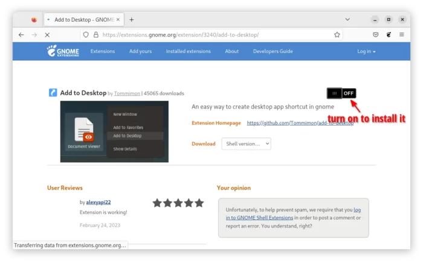The height and width of the screenshot is (263, 423).
Task: Click the 'February 24, 2023' review date
Action: [100, 226]
